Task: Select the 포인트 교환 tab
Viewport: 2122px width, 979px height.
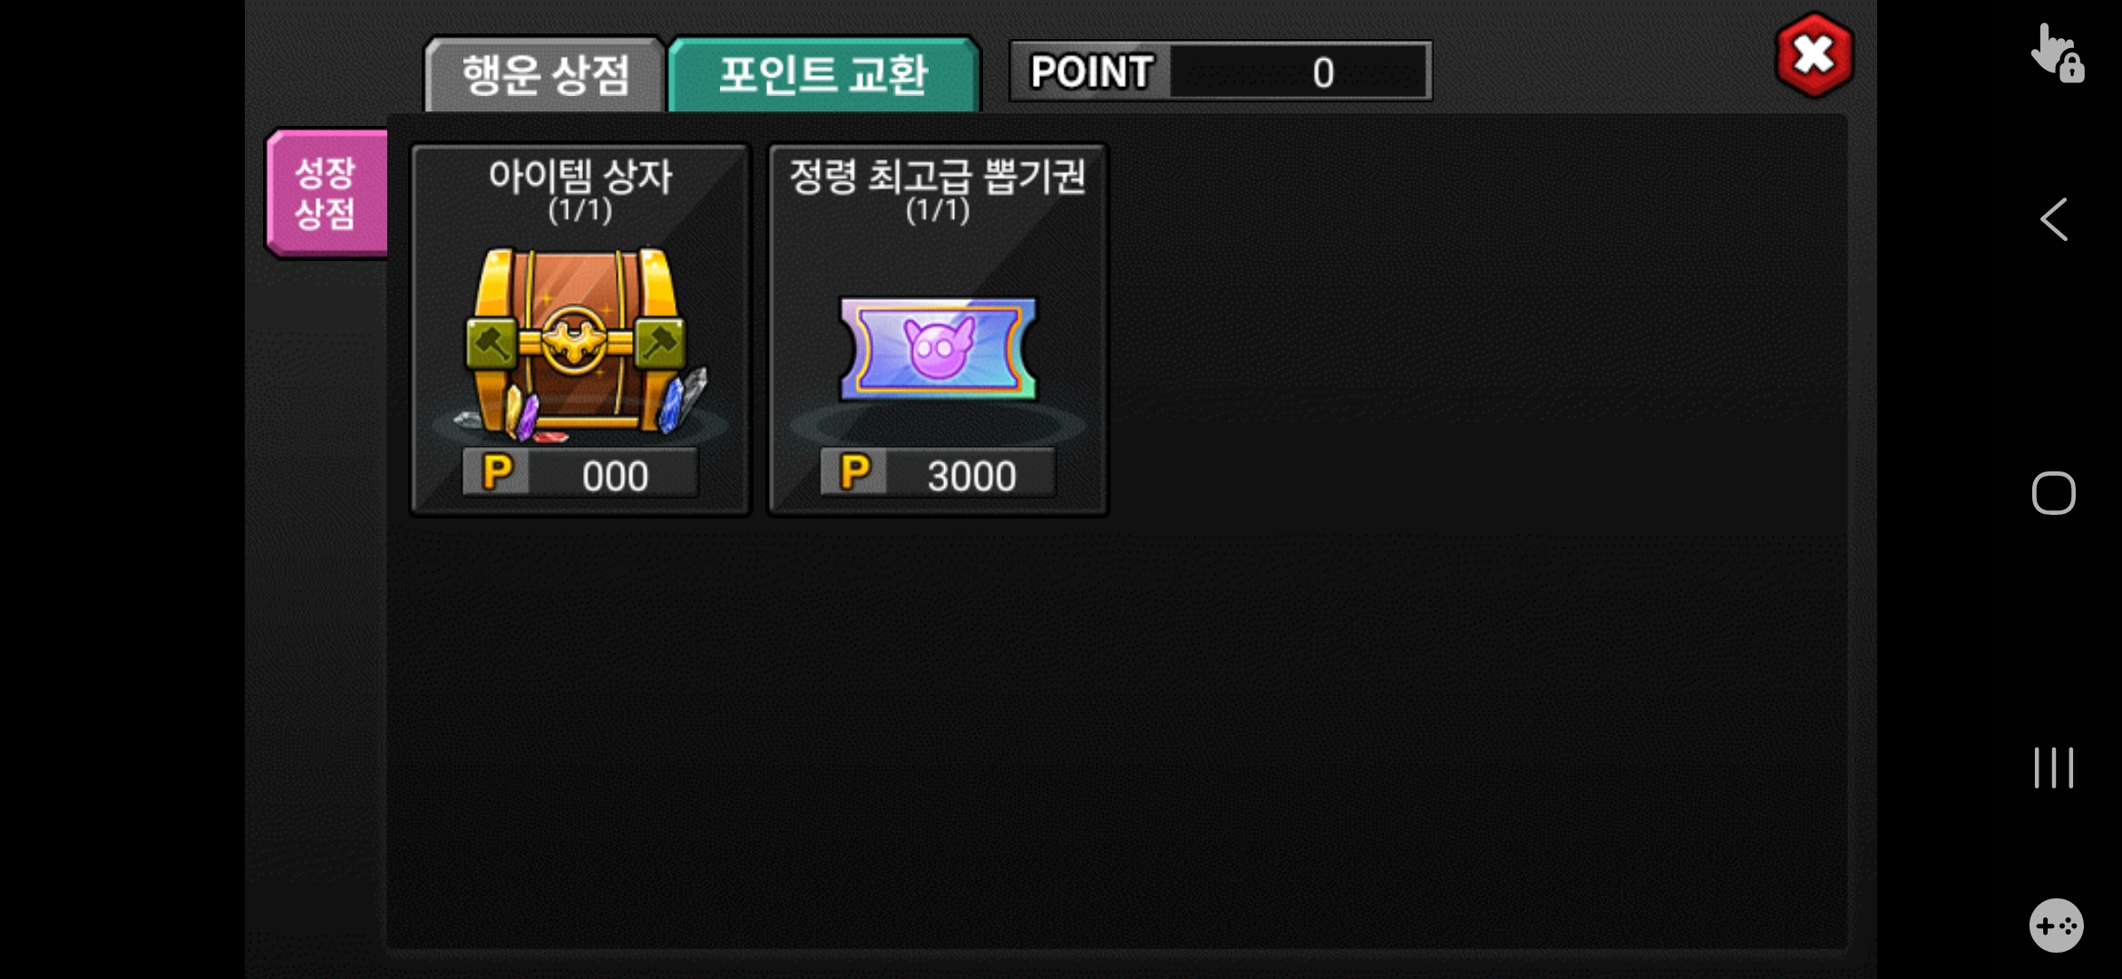Action: [x=823, y=74]
